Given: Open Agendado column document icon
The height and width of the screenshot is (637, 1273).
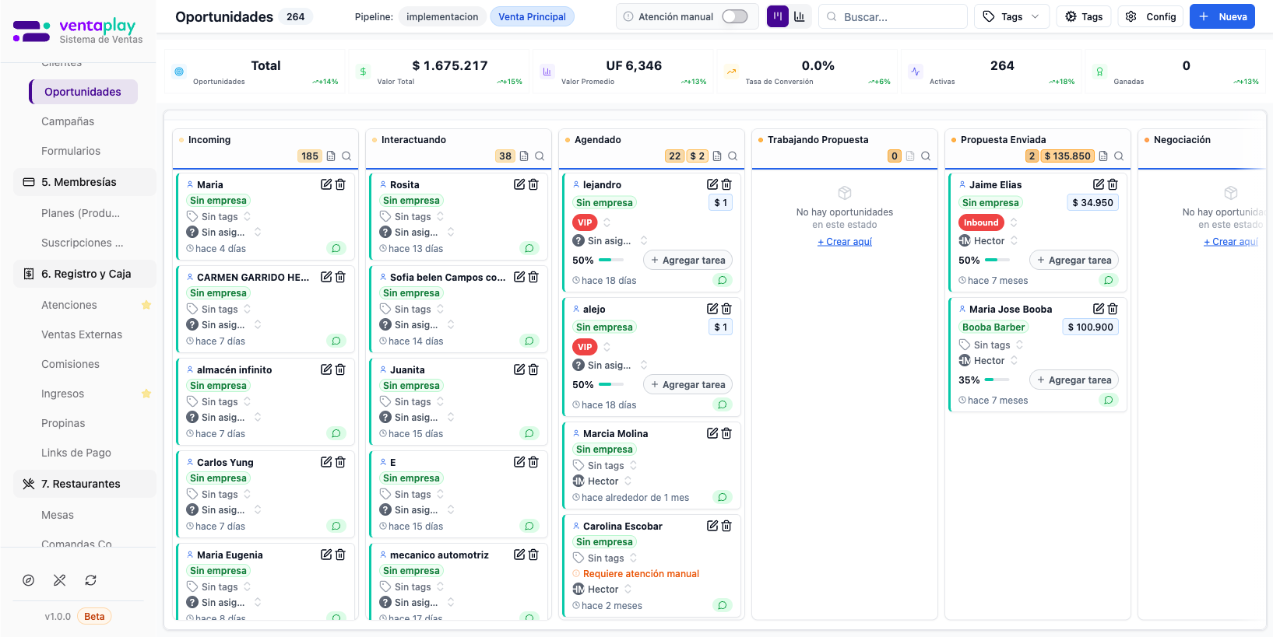Looking at the screenshot, I should 717,156.
